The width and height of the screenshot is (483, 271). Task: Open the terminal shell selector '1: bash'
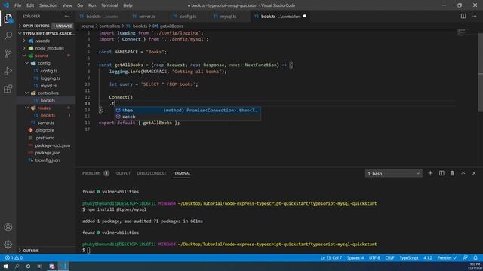click(x=393, y=174)
